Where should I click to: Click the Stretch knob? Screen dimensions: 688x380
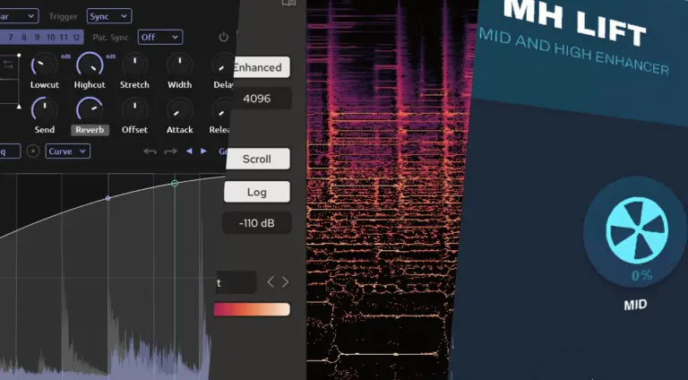point(134,65)
